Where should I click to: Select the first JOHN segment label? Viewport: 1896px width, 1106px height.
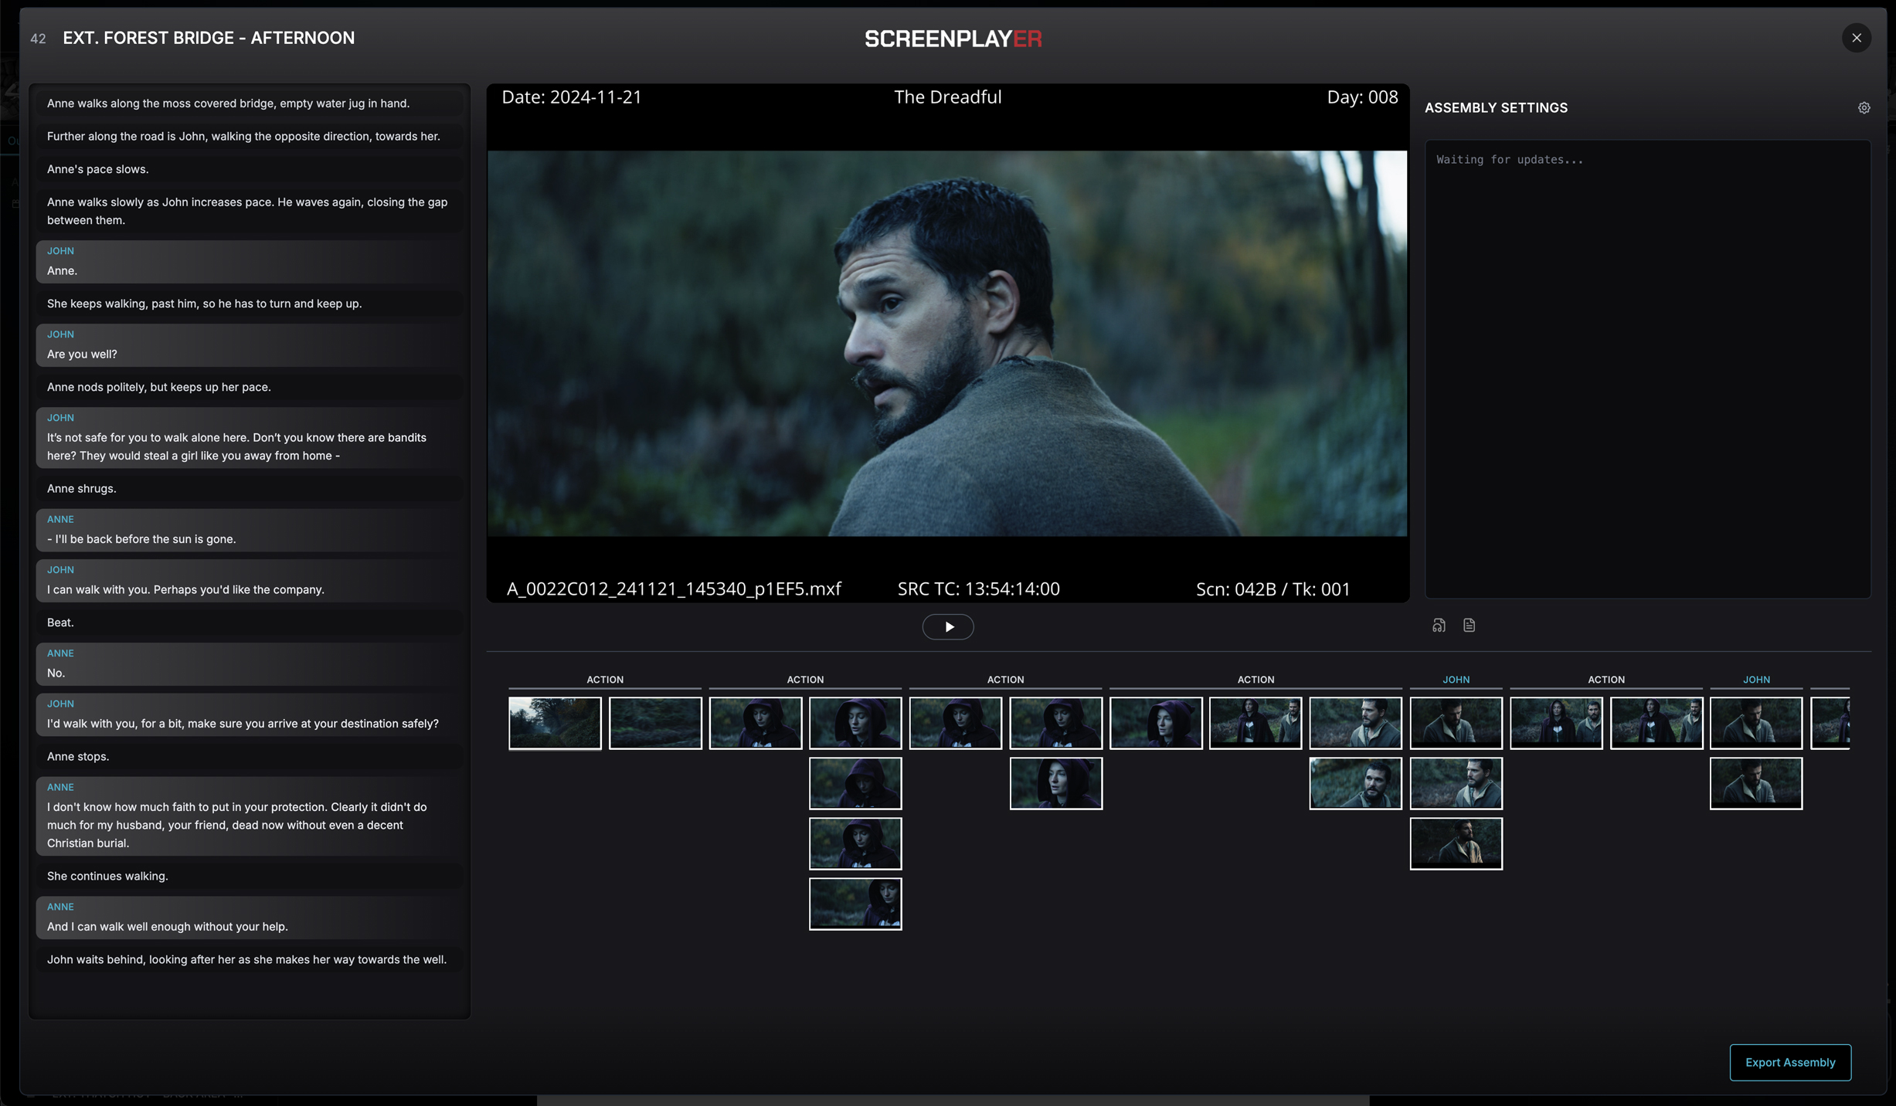coord(1456,680)
